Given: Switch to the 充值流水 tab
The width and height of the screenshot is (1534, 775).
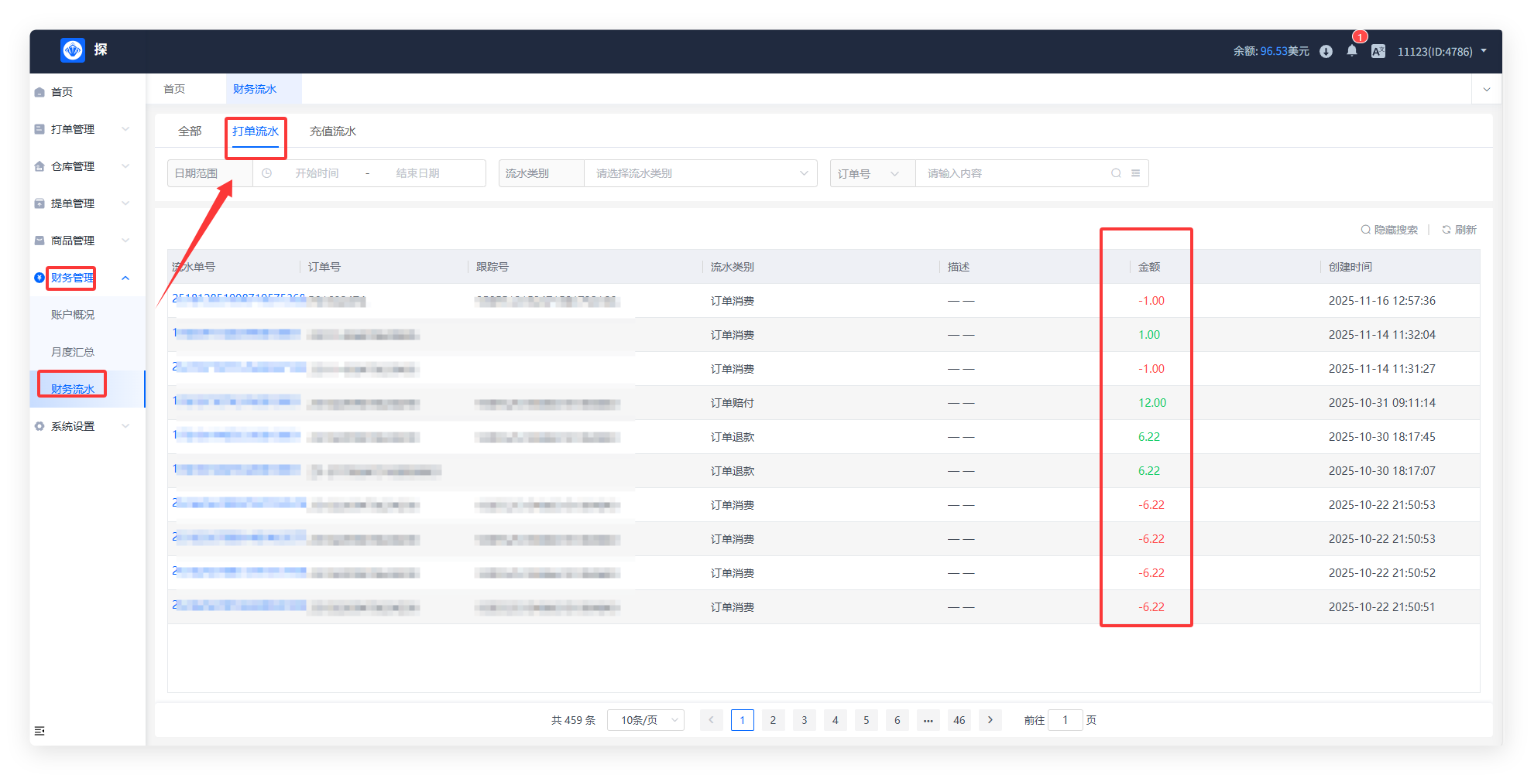Looking at the screenshot, I should pos(332,131).
